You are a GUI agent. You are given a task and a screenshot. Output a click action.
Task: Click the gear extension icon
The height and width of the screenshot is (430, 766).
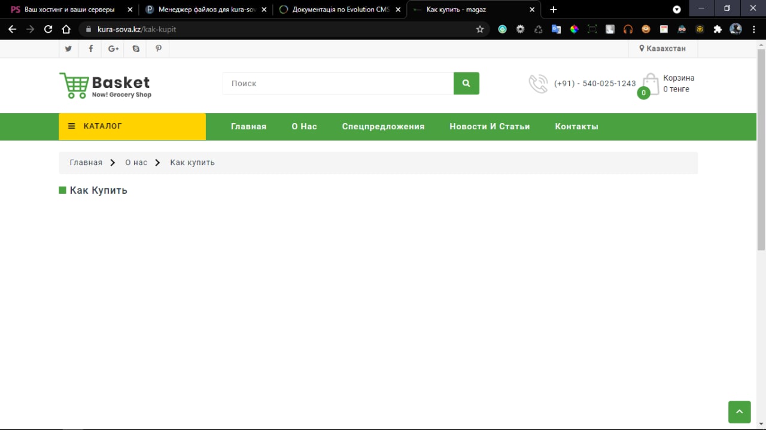coord(520,29)
